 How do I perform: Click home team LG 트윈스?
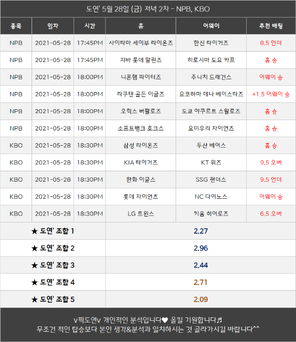click(141, 214)
